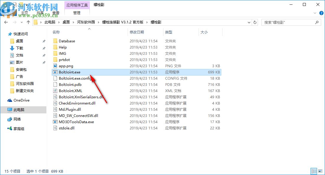The image size is (325, 175).
Task: Open the recent locations dropdown arrow
Action: (x=22, y=22)
